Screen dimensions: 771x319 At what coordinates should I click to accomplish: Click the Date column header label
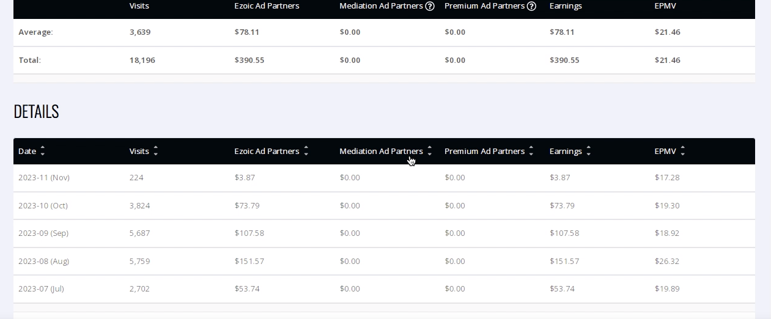pyautogui.click(x=27, y=151)
